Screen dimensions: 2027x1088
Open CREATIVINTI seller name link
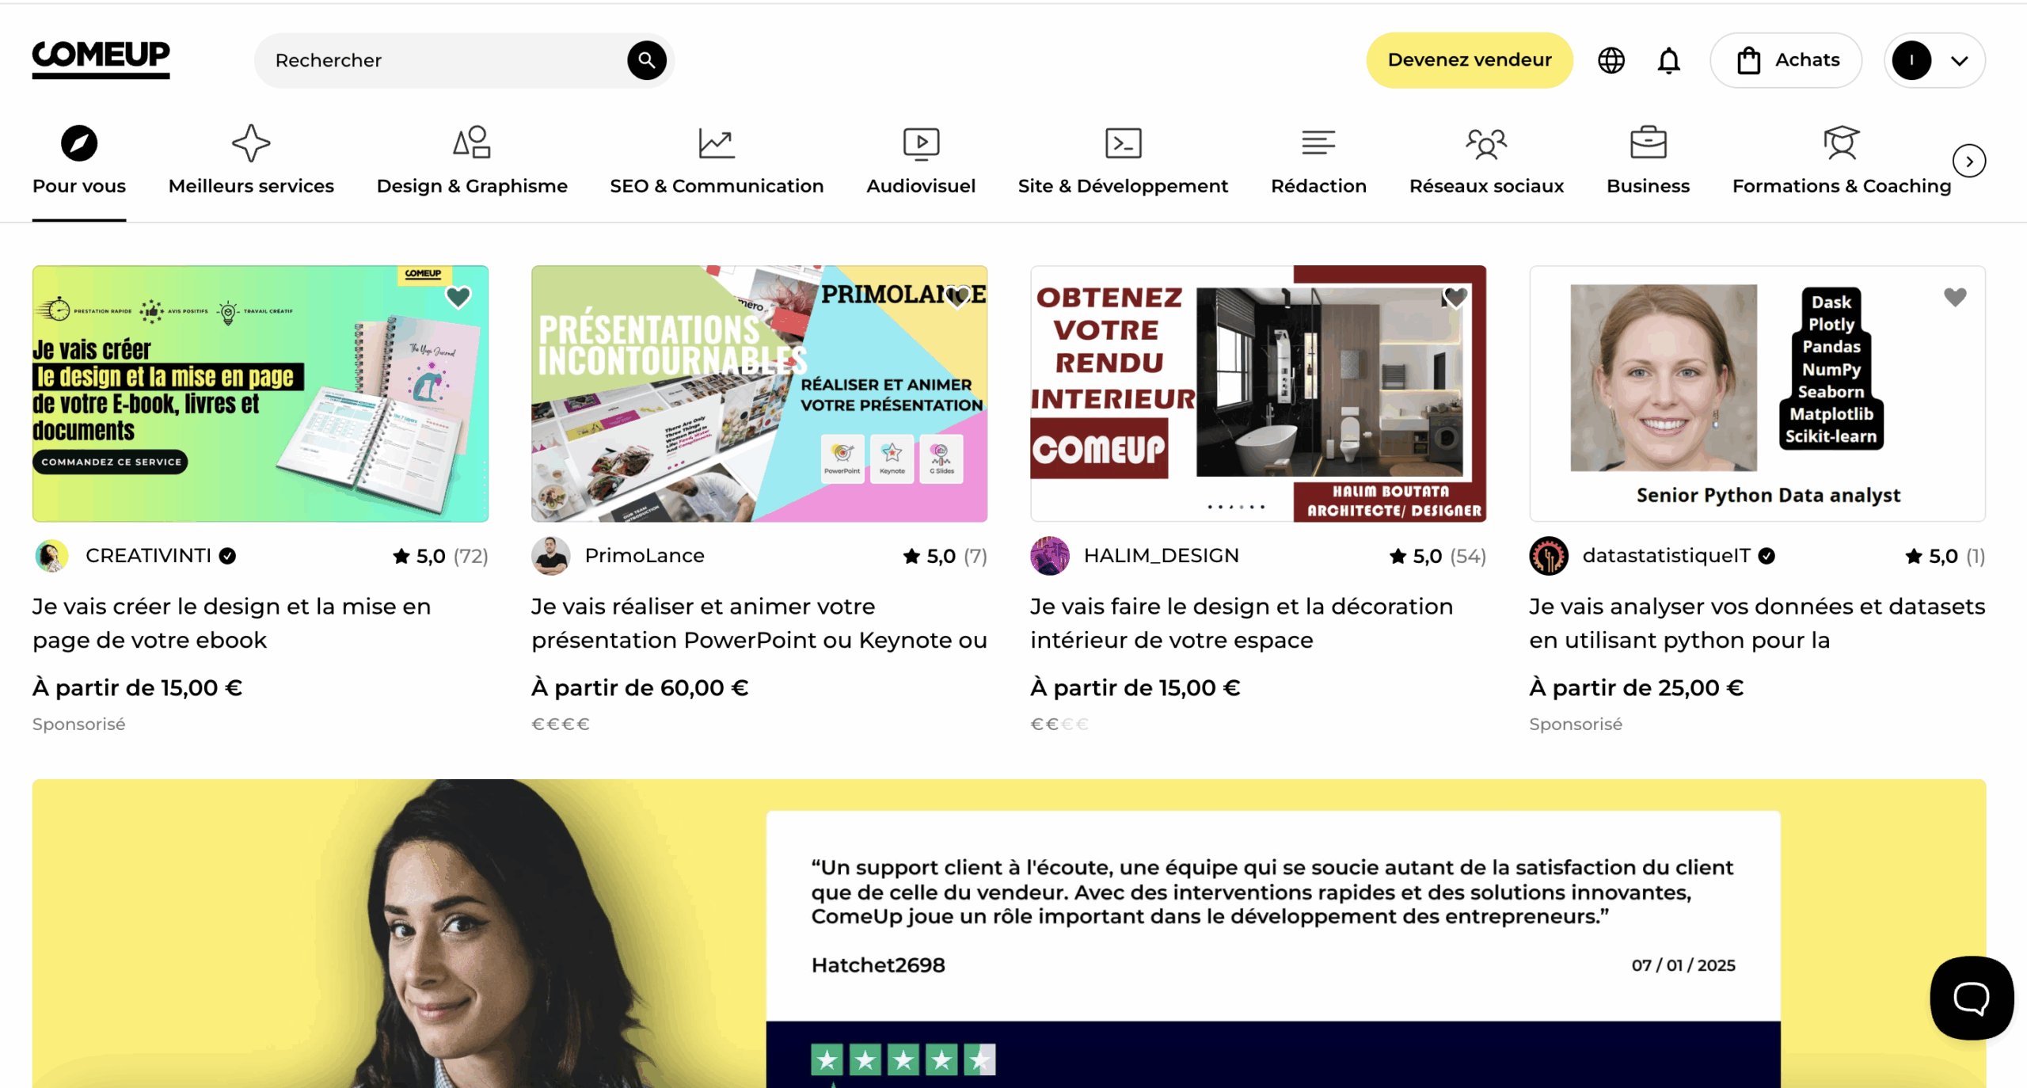148,556
